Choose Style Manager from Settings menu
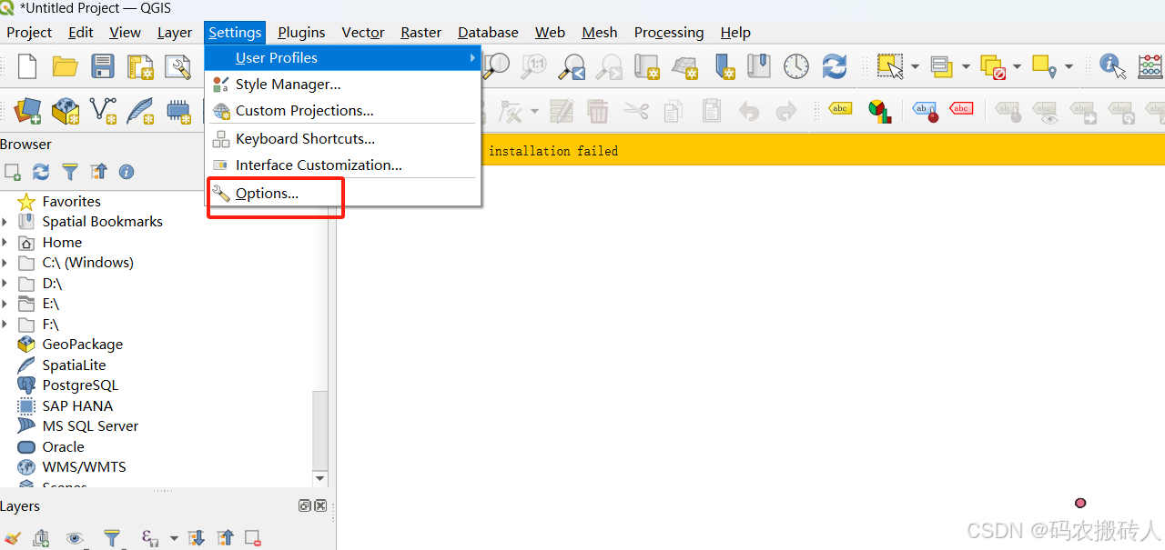 342,85
